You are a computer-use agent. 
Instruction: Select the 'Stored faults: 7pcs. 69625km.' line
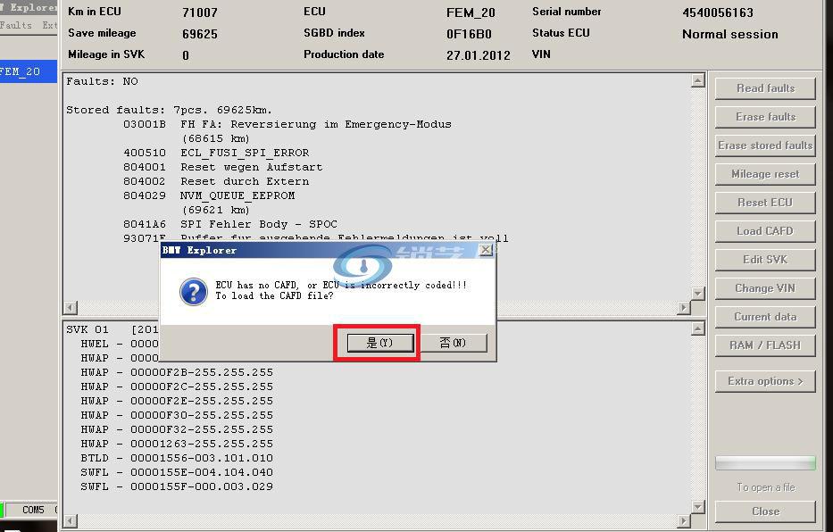pos(169,110)
